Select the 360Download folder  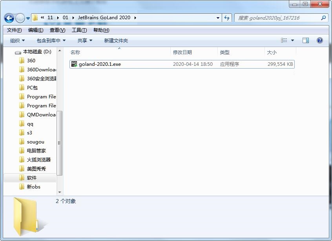(x=41, y=69)
